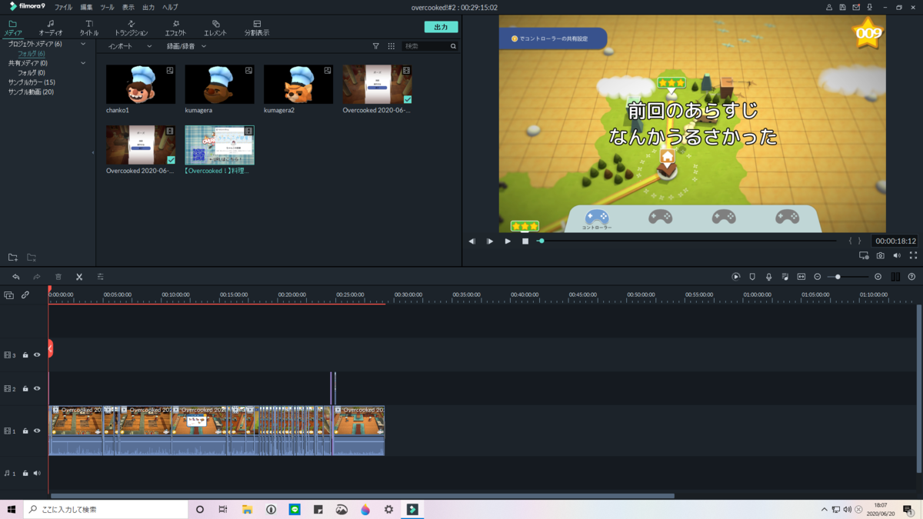923x519 pixels.
Task: Toggle visibility of video track 2
Action: click(36, 389)
